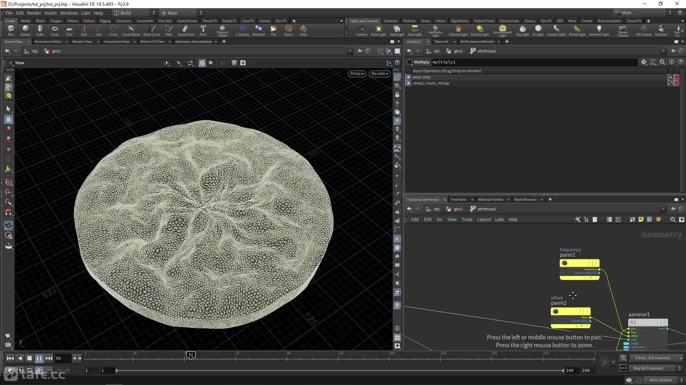Toggle the amp input row icon
Screen dimensions: 686x385
click(x=409, y=77)
